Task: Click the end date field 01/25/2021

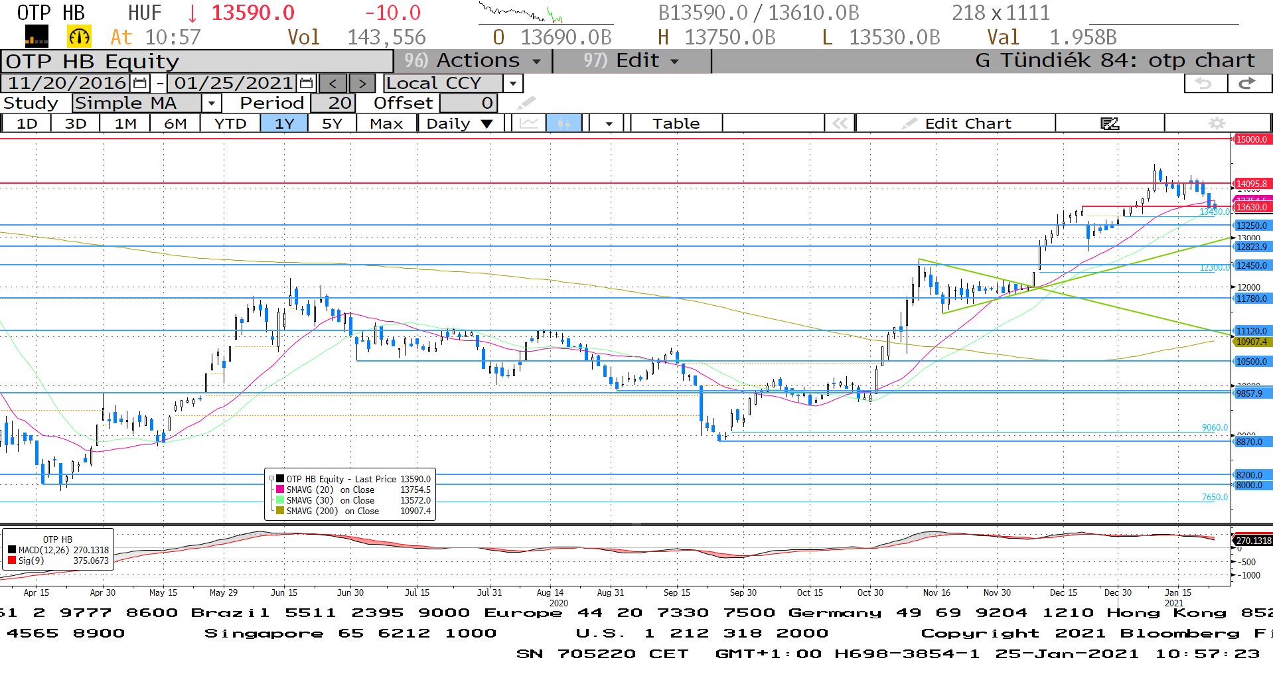Action: point(233,83)
